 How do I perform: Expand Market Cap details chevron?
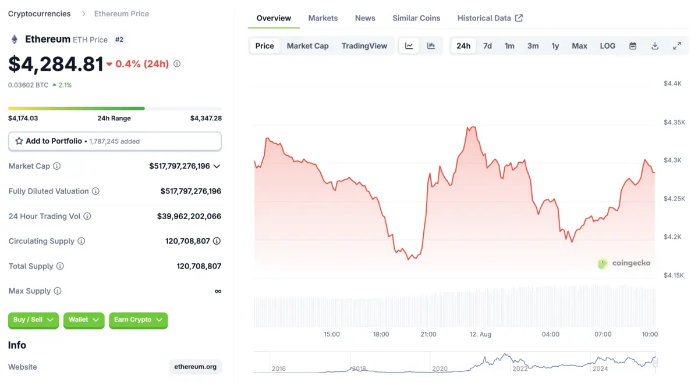[217, 166]
